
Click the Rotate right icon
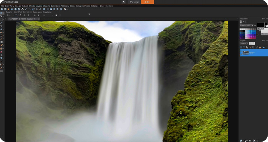point(40,9)
